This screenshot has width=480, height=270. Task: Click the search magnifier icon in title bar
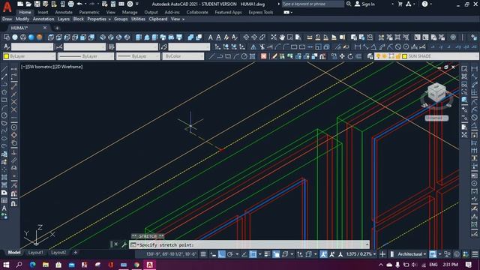pyautogui.click(x=349, y=4)
